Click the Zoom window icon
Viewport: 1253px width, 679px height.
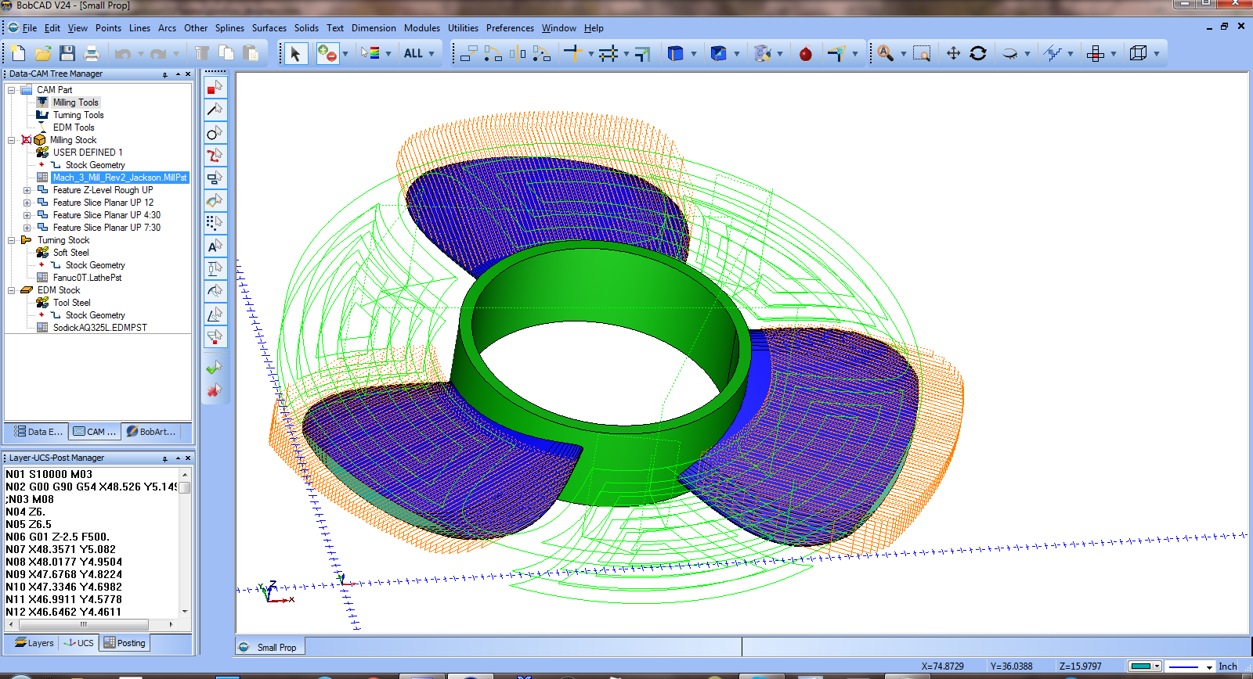click(922, 53)
